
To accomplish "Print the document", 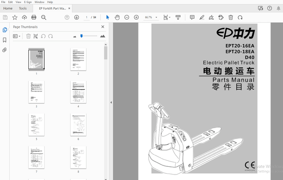I will tap(34, 17).
